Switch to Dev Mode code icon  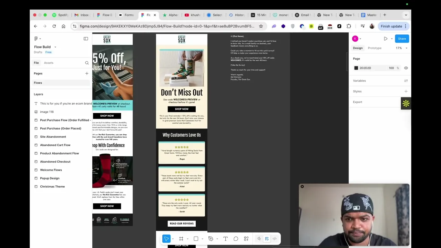[275, 239]
